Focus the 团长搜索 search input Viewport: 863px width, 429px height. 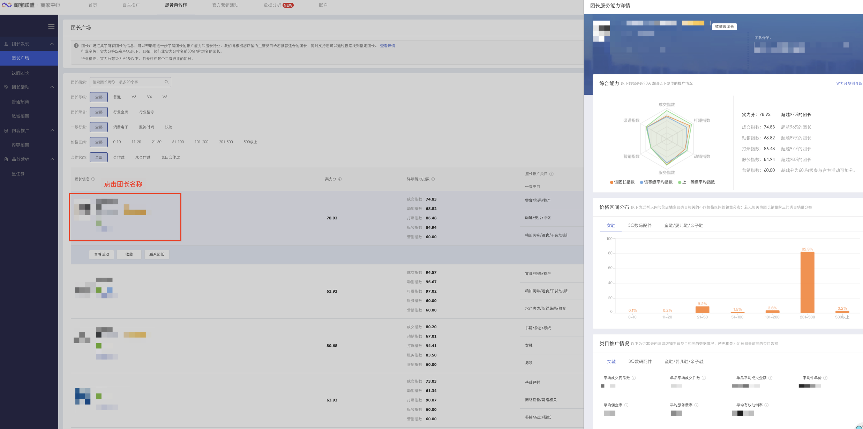130,82
